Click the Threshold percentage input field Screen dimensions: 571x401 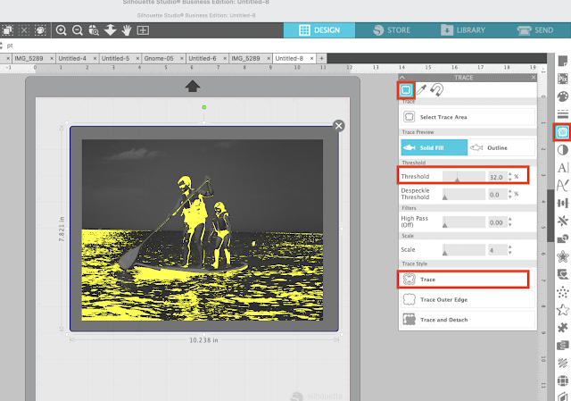pos(497,177)
